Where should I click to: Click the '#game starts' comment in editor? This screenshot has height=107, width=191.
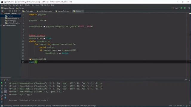[37, 35]
